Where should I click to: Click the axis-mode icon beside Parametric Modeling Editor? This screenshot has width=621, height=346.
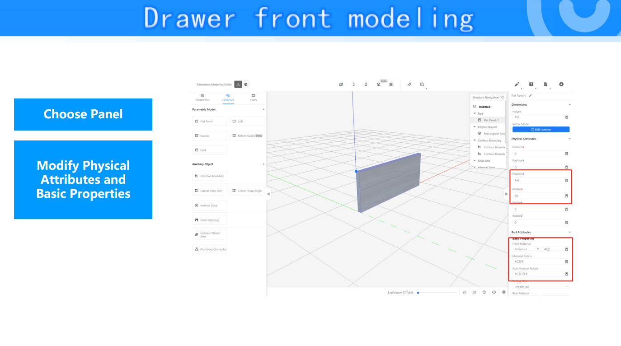tap(238, 84)
